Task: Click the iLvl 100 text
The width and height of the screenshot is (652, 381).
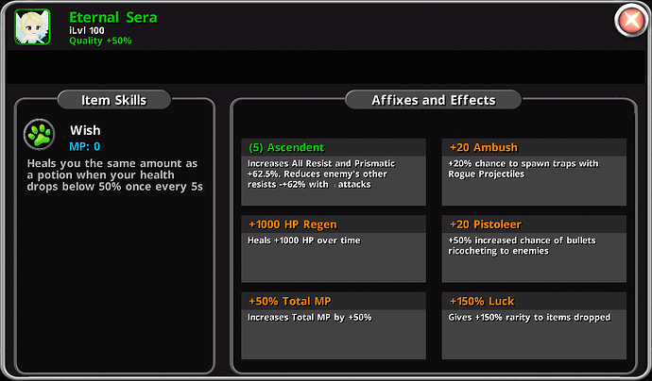Action: pyautogui.click(x=87, y=30)
